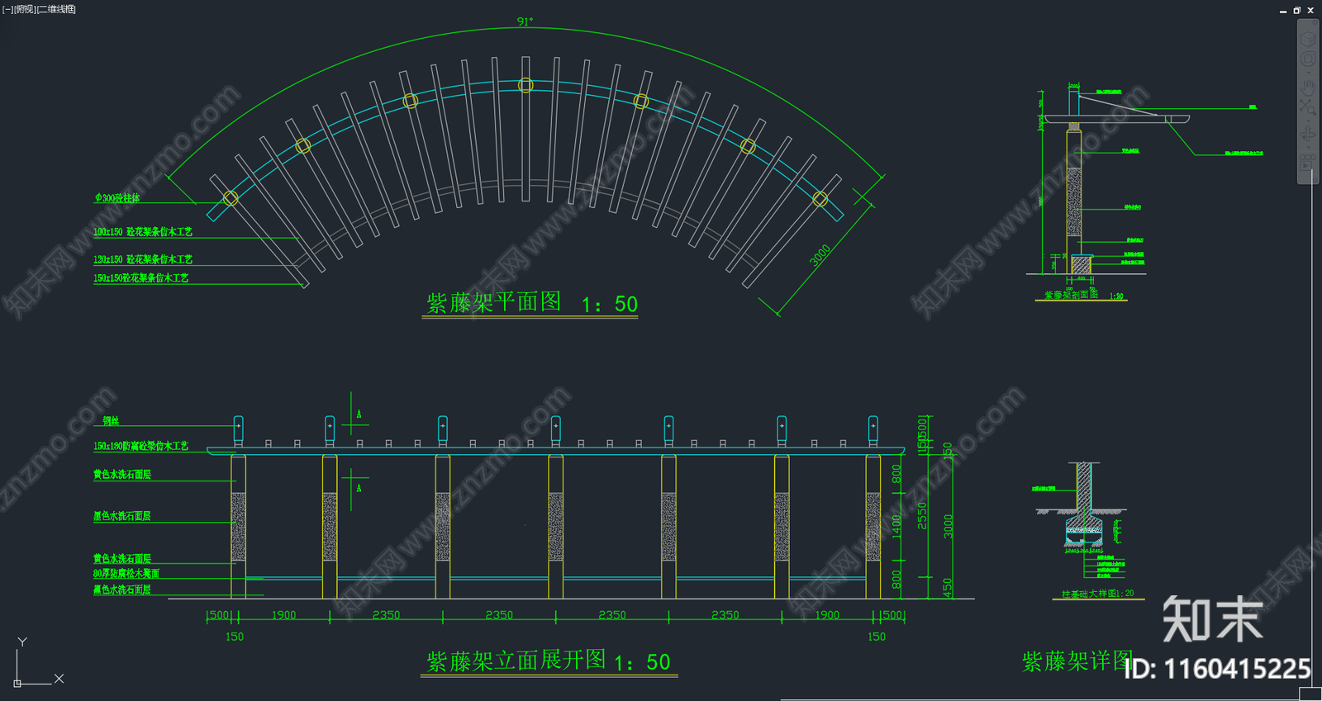Activate the Orbit tool
The image size is (1322, 701).
(x=1308, y=134)
